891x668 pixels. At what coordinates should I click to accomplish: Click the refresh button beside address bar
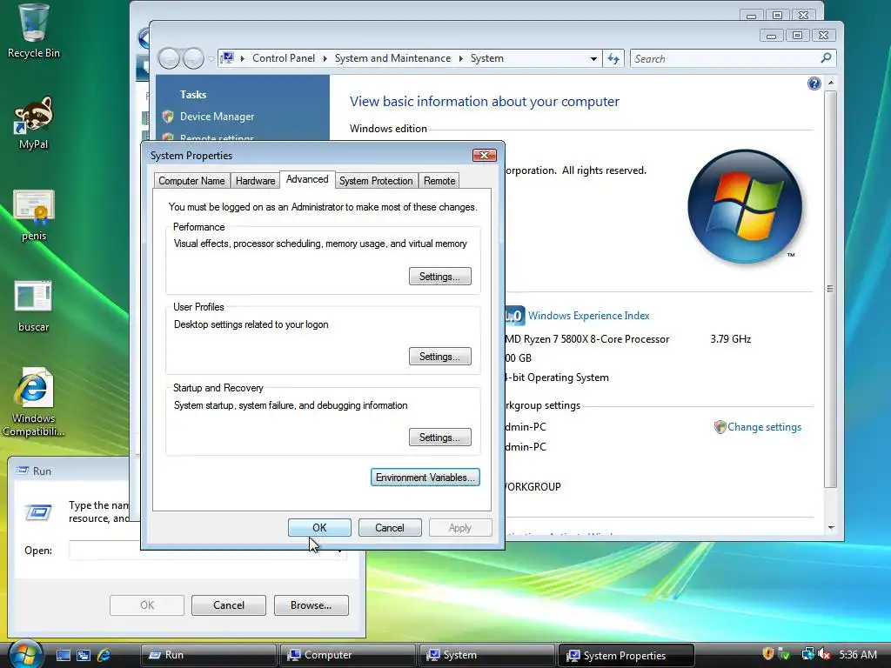tap(613, 58)
